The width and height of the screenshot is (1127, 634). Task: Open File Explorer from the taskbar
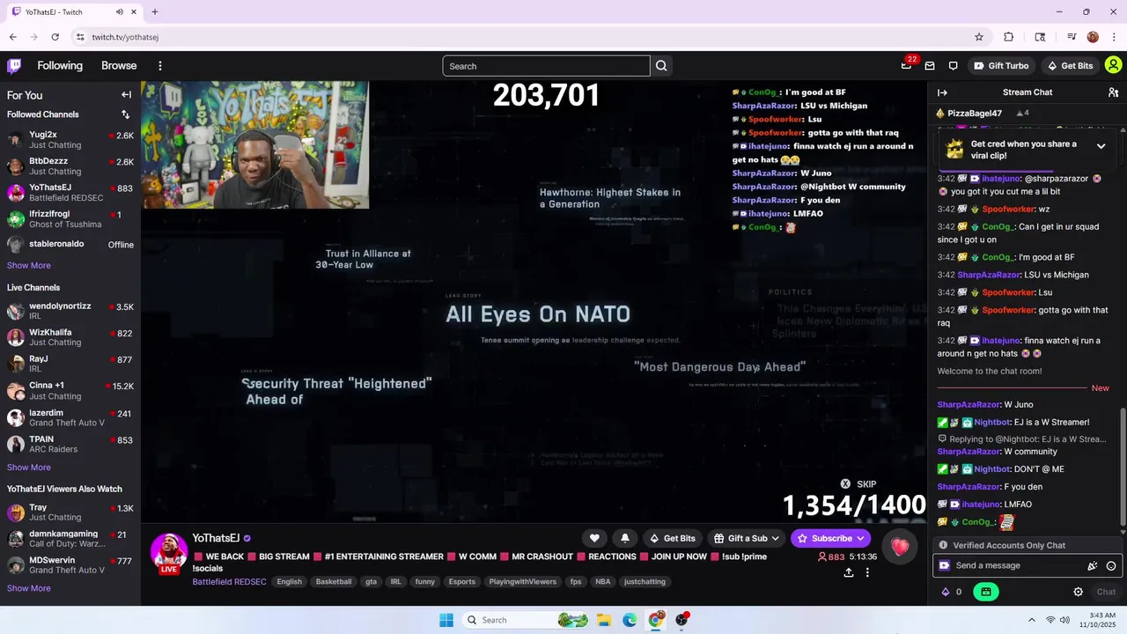(604, 620)
